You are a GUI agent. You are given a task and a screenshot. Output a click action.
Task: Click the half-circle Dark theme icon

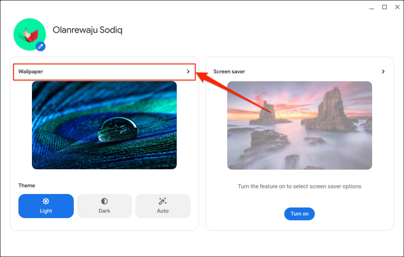click(x=104, y=202)
